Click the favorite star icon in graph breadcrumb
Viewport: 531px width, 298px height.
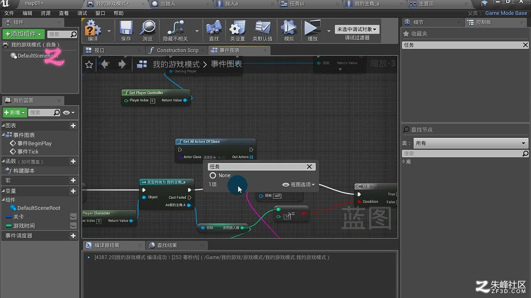(89, 64)
